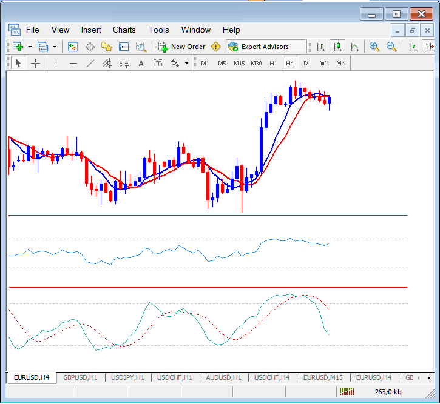Expand the New Chart dropdown arrow
Screen dimensions: 440x404
tap(29, 47)
